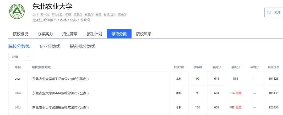Click lowest score 482
Screen dimensions: 283x115
click(x=232, y=107)
